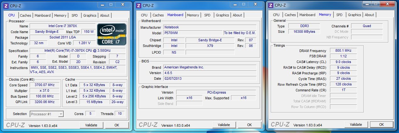This screenshot has width=399, height=133.
Task: Open About tab in the left CPU window
Action: pyautogui.click(x=105, y=15)
